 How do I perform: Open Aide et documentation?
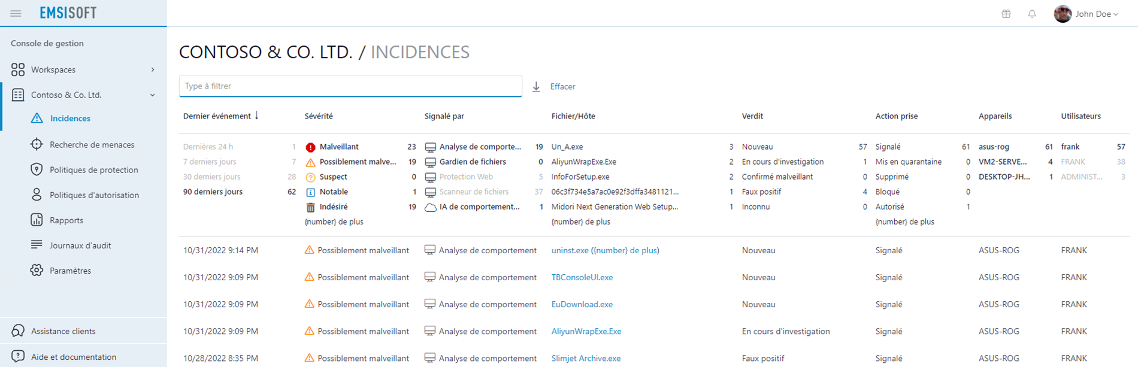pyautogui.click(x=74, y=357)
